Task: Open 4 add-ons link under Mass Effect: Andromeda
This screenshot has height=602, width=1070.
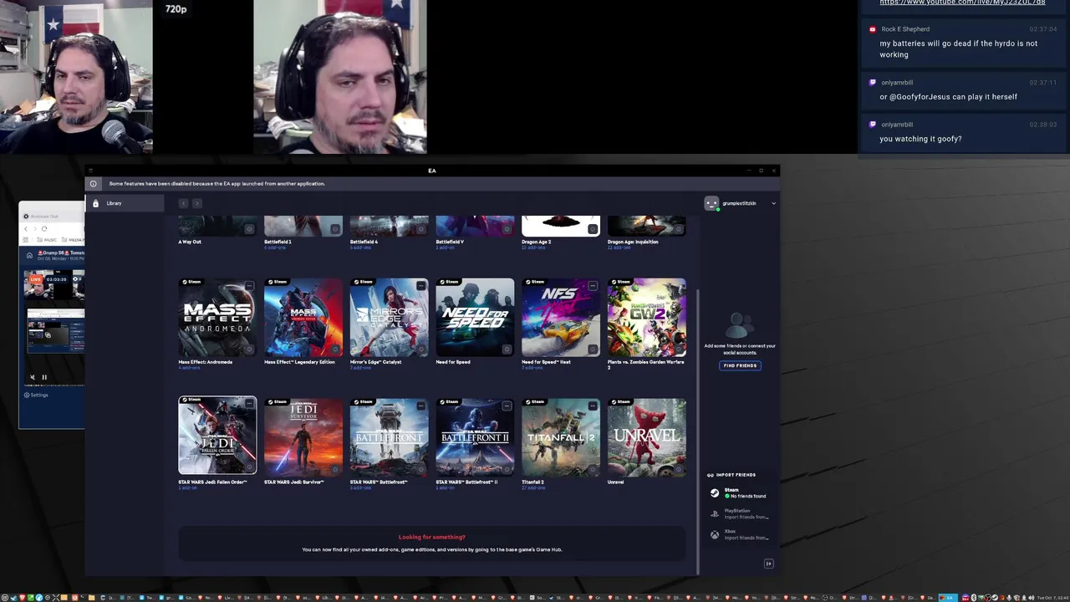Action: coord(189,368)
